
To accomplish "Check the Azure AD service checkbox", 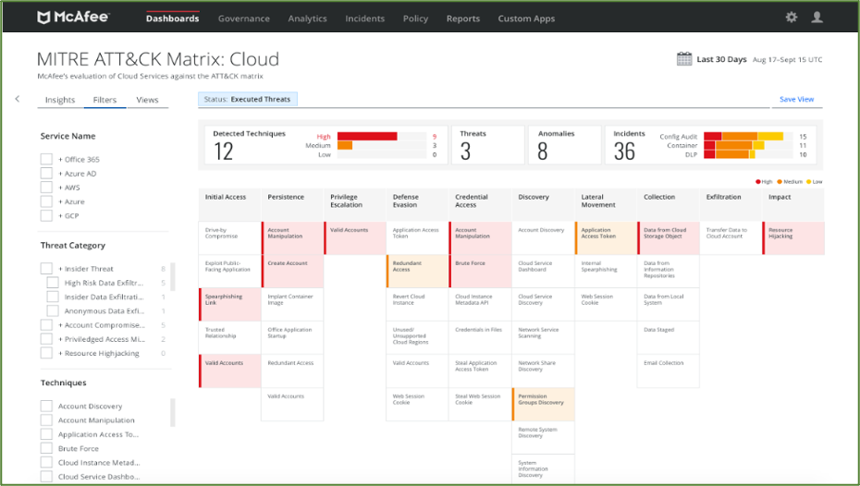I will (46, 173).
